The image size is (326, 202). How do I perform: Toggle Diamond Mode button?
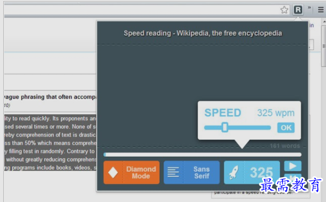[132, 172]
